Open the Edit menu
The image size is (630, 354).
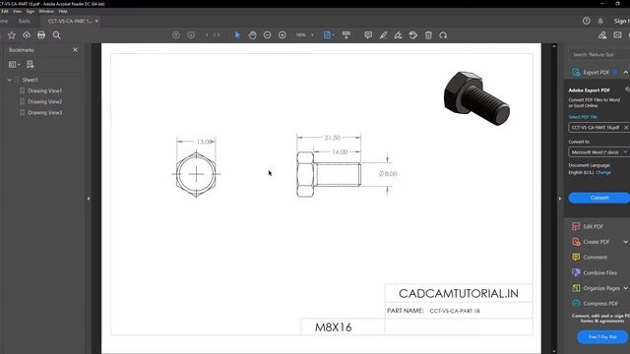click(4, 11)
